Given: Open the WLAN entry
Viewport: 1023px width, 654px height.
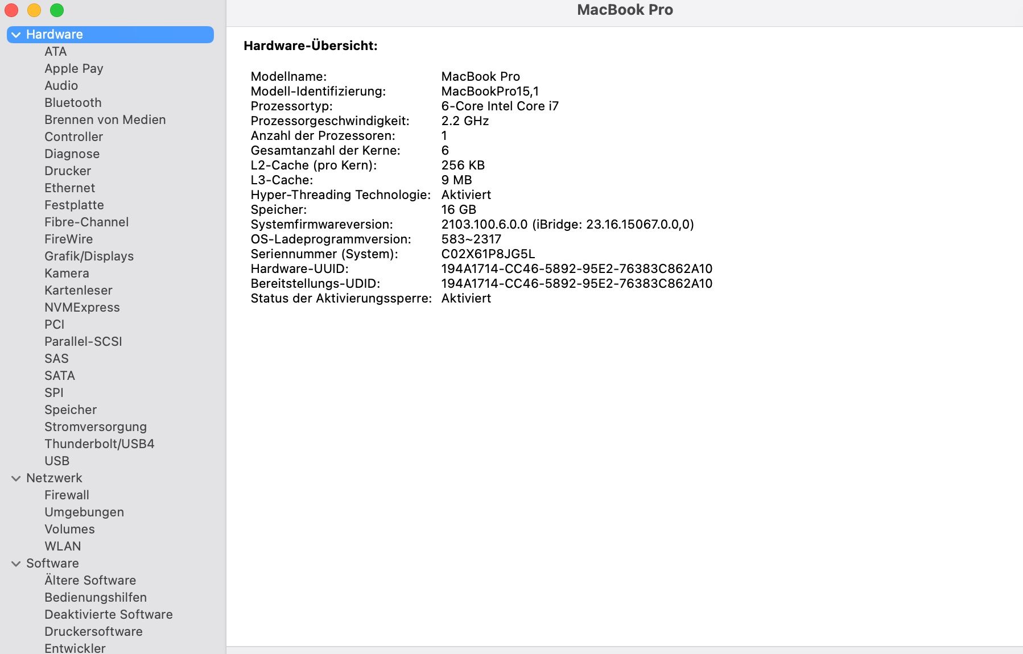Looking at the screenshot, I should 63,547.
